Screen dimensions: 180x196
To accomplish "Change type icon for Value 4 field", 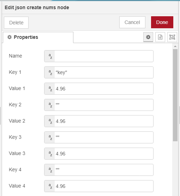I will tap(50, 186).
